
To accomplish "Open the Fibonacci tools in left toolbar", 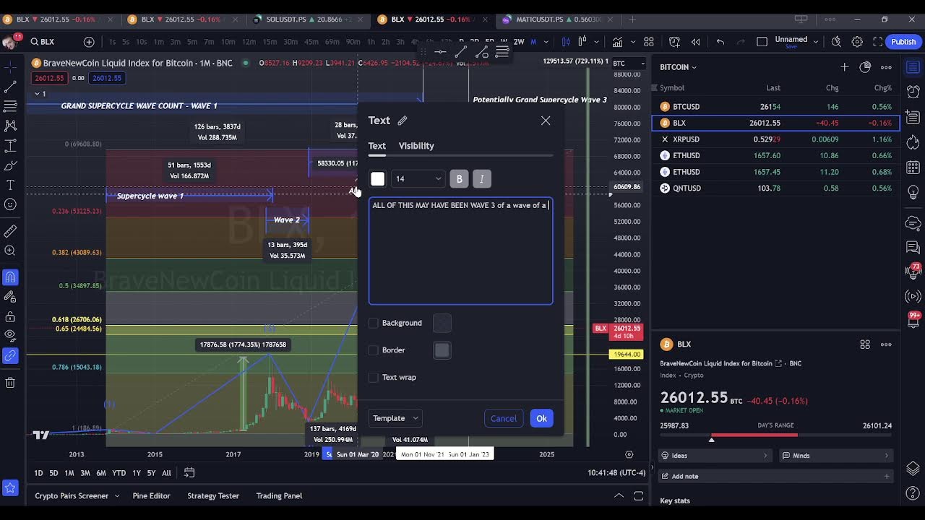I will (10, 106).
